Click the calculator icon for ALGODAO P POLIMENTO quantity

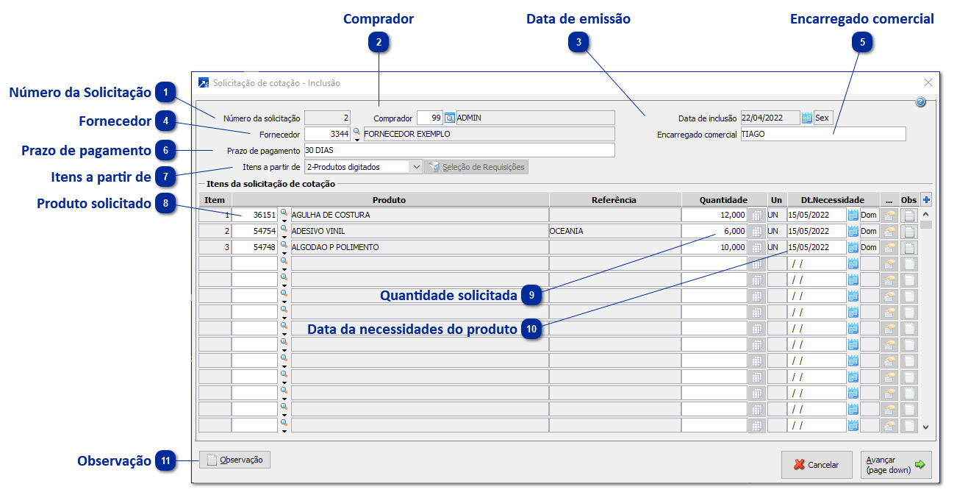coord(756,246)
